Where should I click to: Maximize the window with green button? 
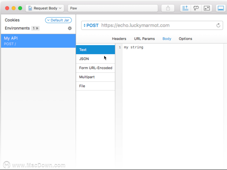coord(20,8)
